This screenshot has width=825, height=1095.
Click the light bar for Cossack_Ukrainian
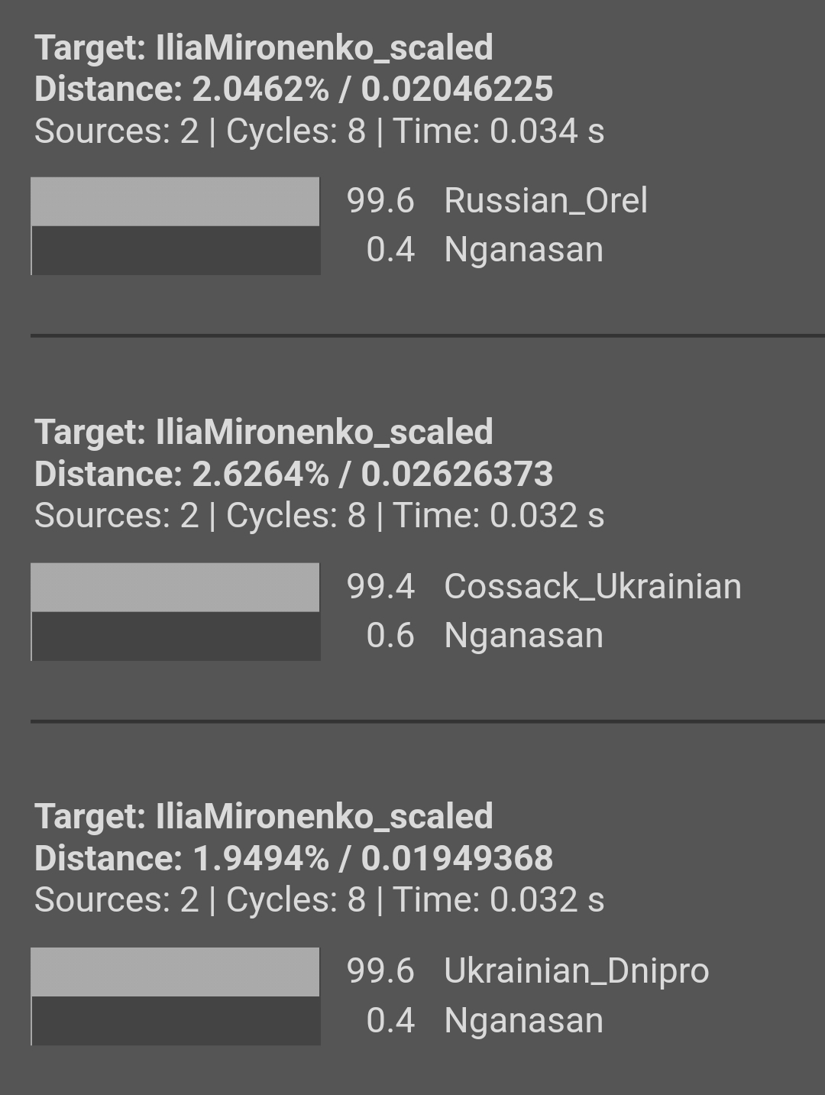click(175, 588)
